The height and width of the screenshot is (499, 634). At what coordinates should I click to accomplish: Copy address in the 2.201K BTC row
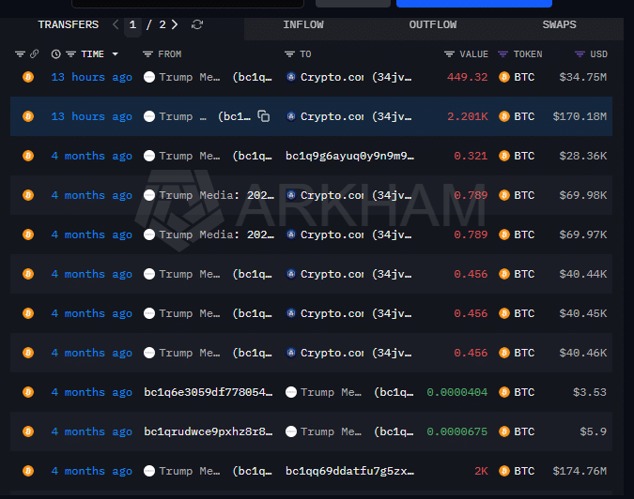coord(264,116)
